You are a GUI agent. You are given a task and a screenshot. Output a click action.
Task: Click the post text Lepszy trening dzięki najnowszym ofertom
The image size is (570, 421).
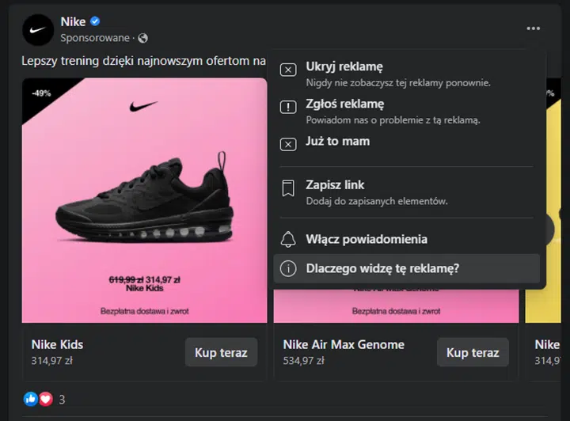click(x=143, y=61)
